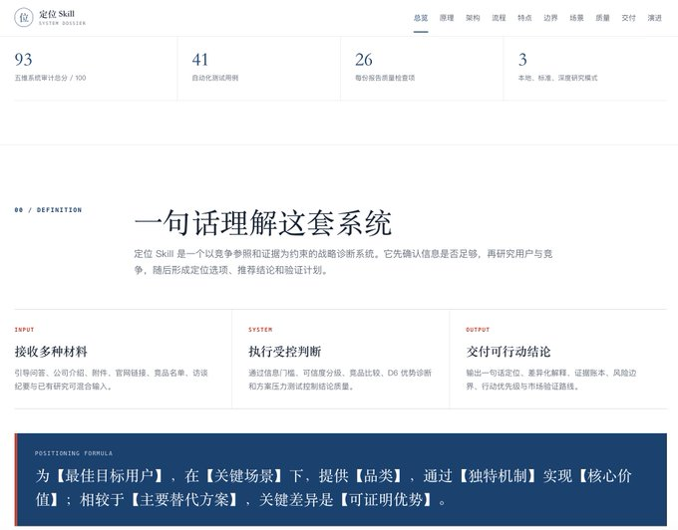Select the 接收多种材料 input card
The image size is (678, 530).
[123, 359]
